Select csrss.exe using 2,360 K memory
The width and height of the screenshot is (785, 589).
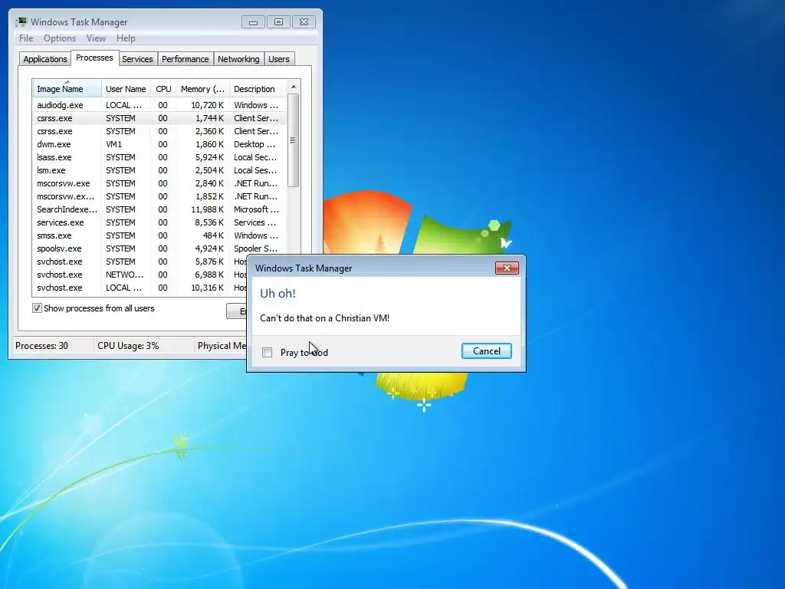coord(159,131)
